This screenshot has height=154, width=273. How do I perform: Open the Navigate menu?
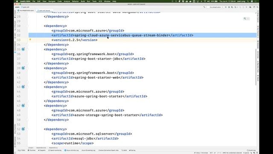[52, 1]
